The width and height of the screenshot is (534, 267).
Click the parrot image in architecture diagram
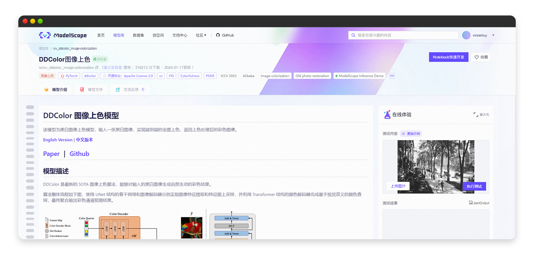click(x=192, y=228)
